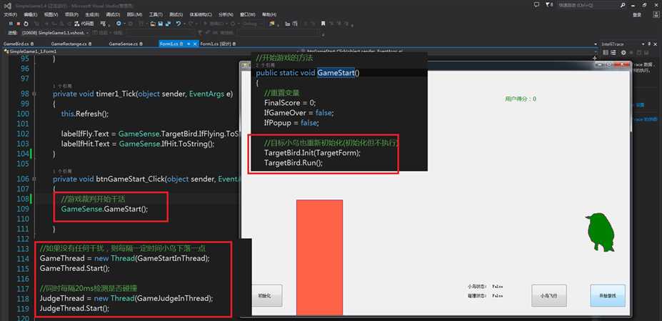Open the Help menu
The image size is (662, 321).
coord(269,14)
